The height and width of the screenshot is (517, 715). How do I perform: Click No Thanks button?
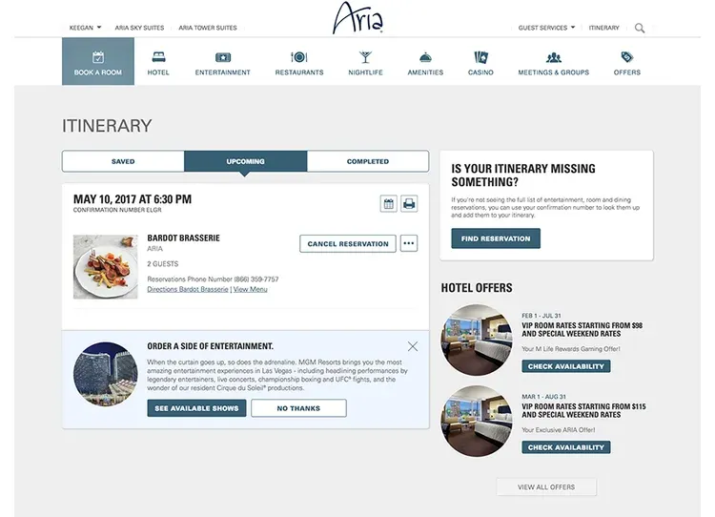point(298,408)
